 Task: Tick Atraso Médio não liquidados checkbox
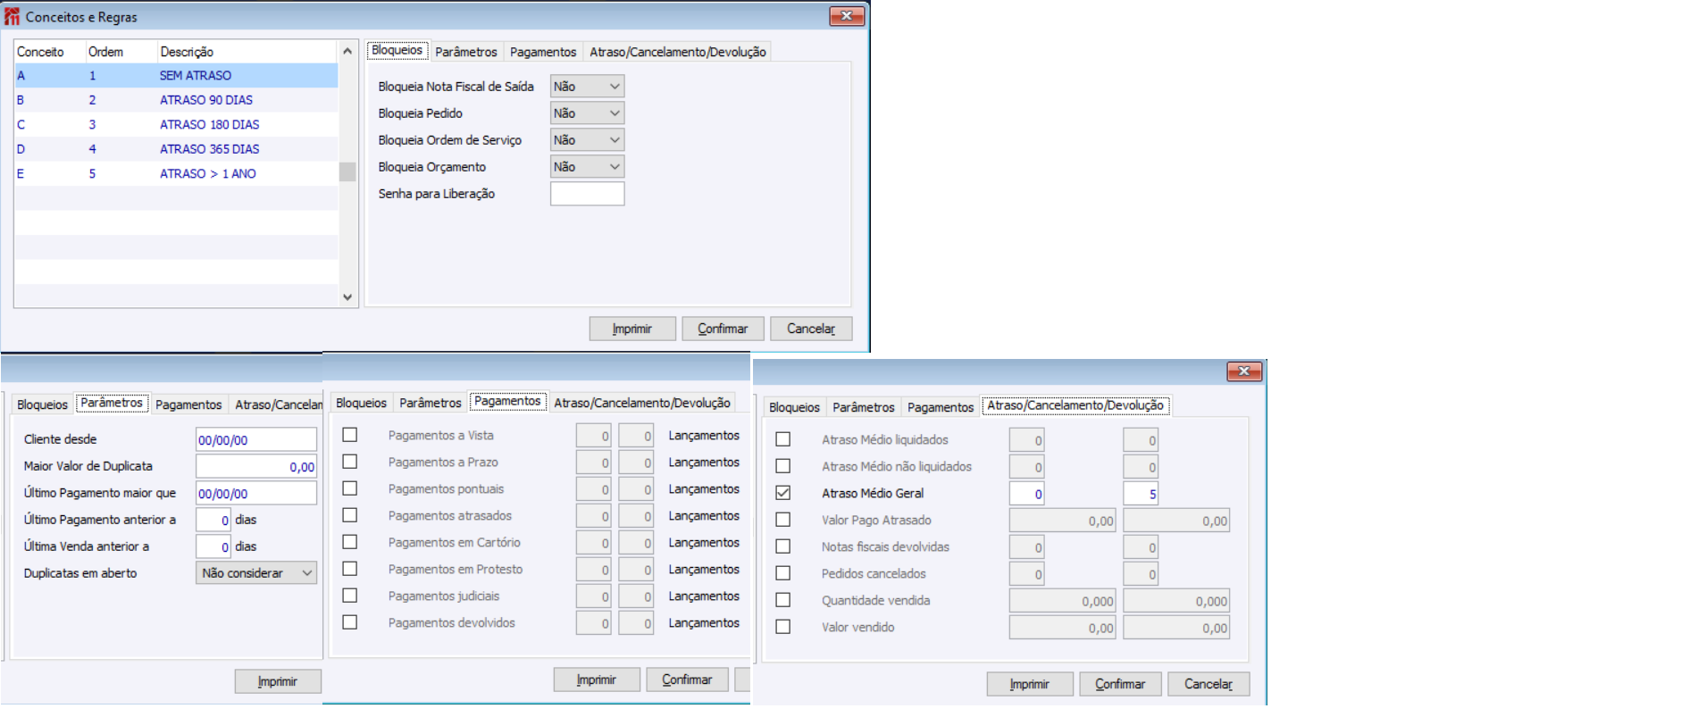(783, 466)
